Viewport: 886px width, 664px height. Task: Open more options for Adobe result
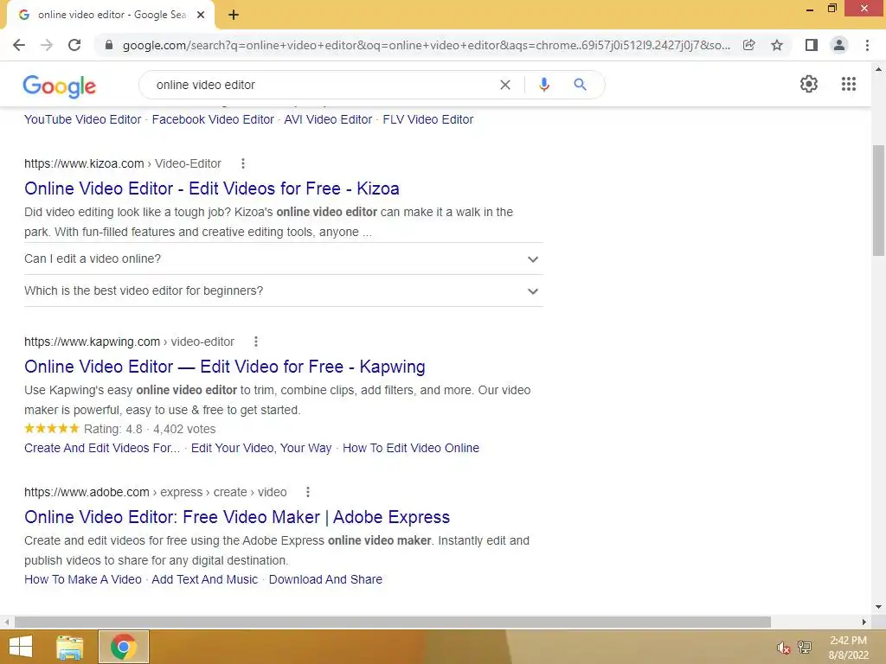[308, 492]
